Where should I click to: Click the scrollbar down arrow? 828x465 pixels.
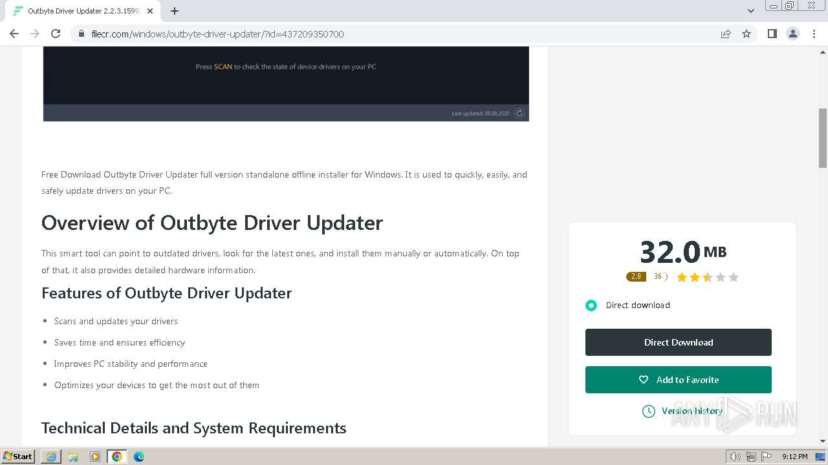point(823,441)
